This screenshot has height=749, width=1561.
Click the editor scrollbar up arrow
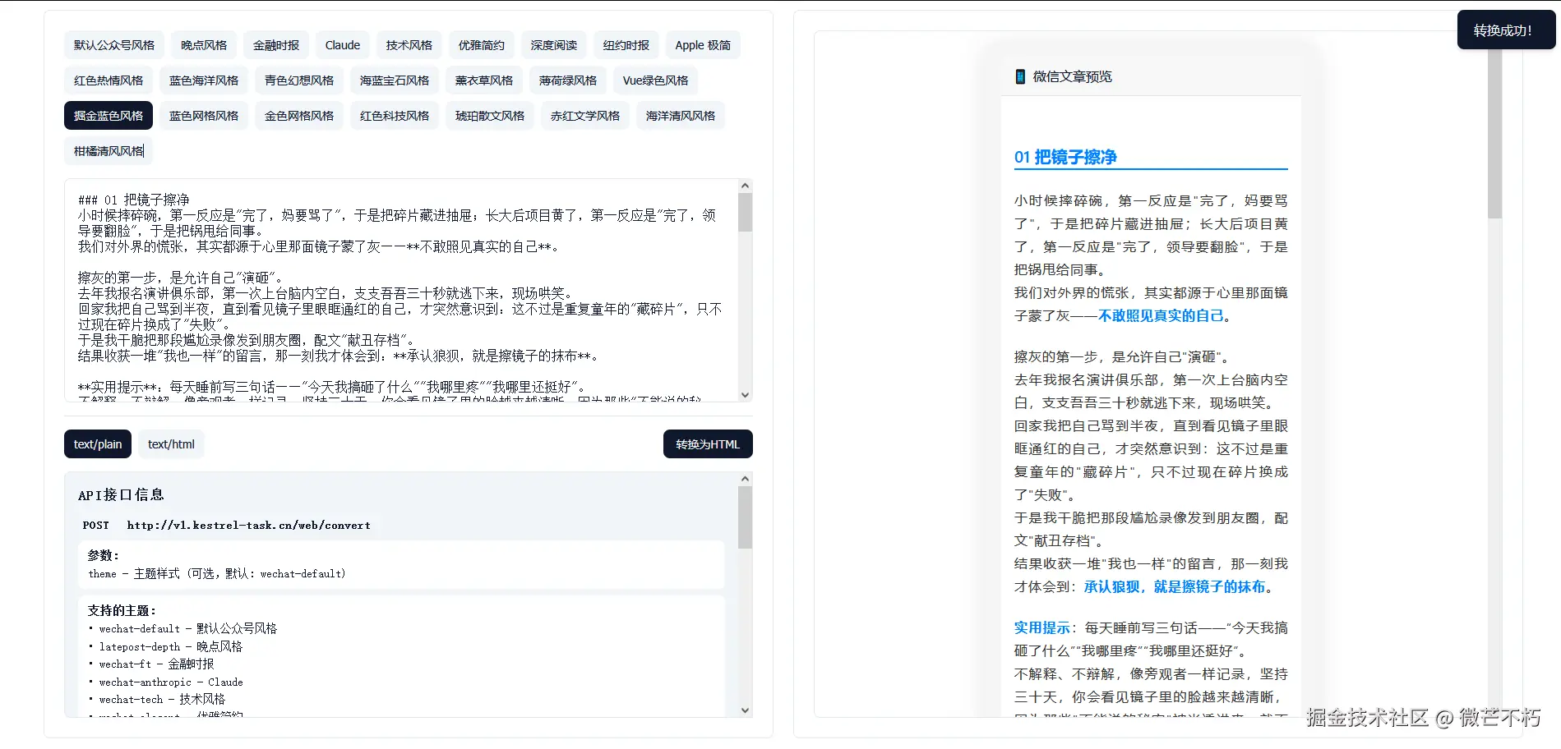pos(745,186)
